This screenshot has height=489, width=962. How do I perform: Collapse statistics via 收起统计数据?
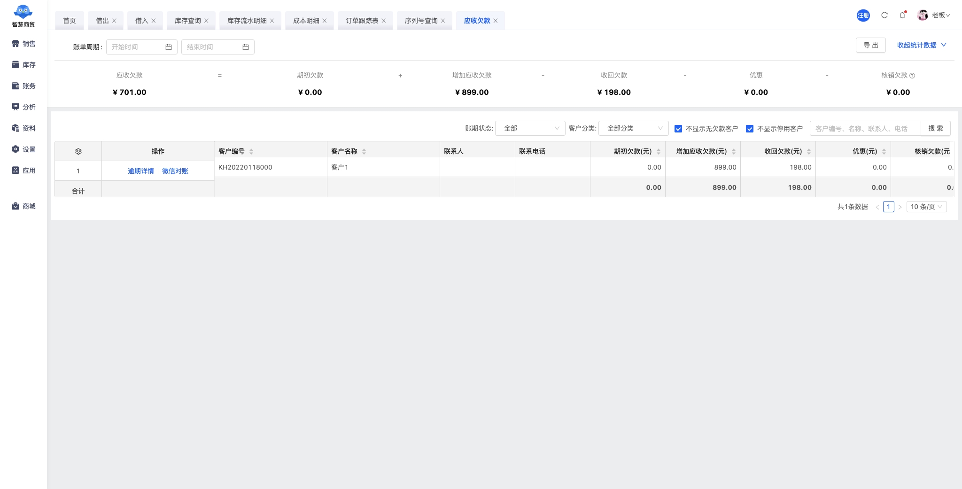pyautogui.click(x=922, y=45)
